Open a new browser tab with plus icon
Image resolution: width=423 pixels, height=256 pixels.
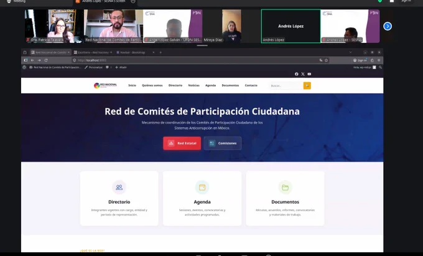(160, 52)
